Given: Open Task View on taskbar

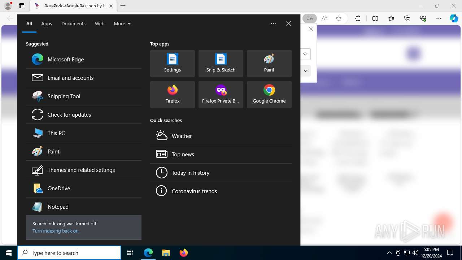Looking at the screenshot, I should point(130,253).
